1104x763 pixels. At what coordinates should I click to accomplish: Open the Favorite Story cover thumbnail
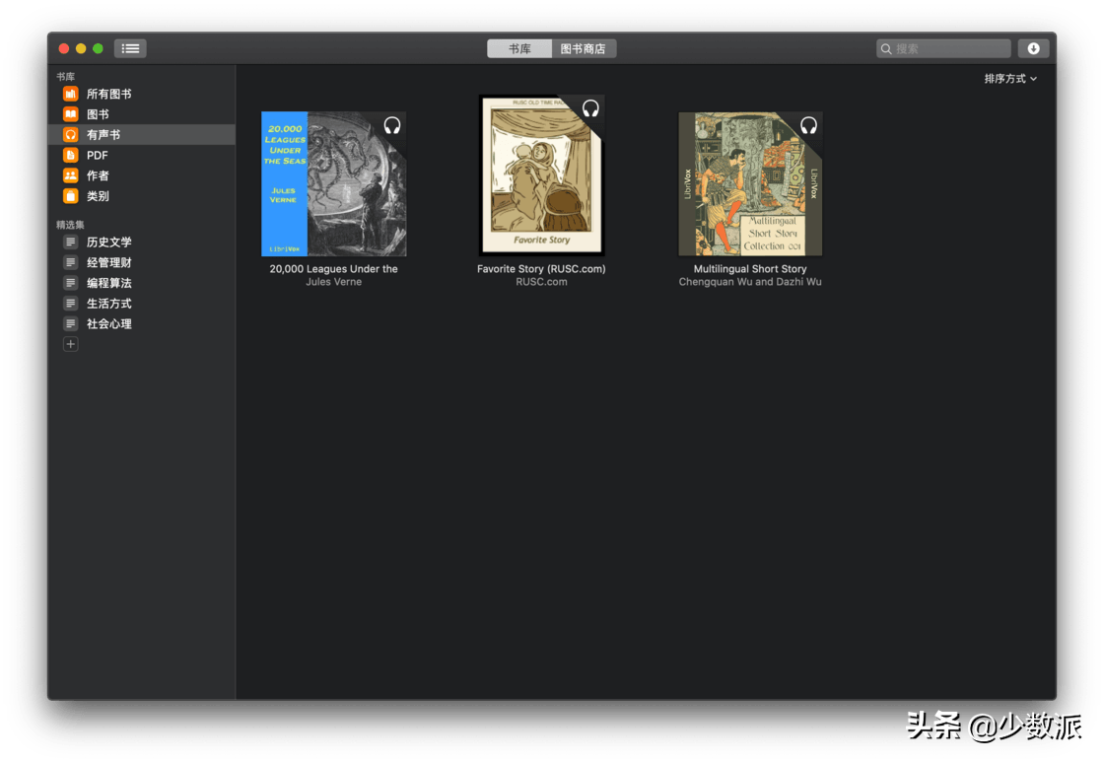[x=541, y=175]
